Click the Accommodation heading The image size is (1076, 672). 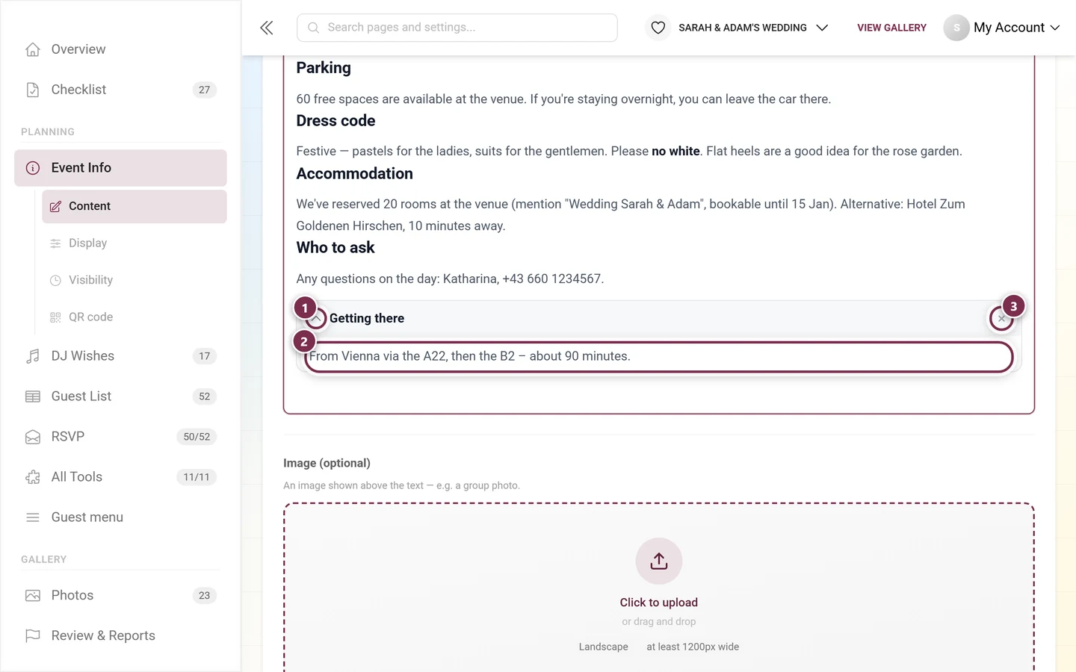coord(354,174)
